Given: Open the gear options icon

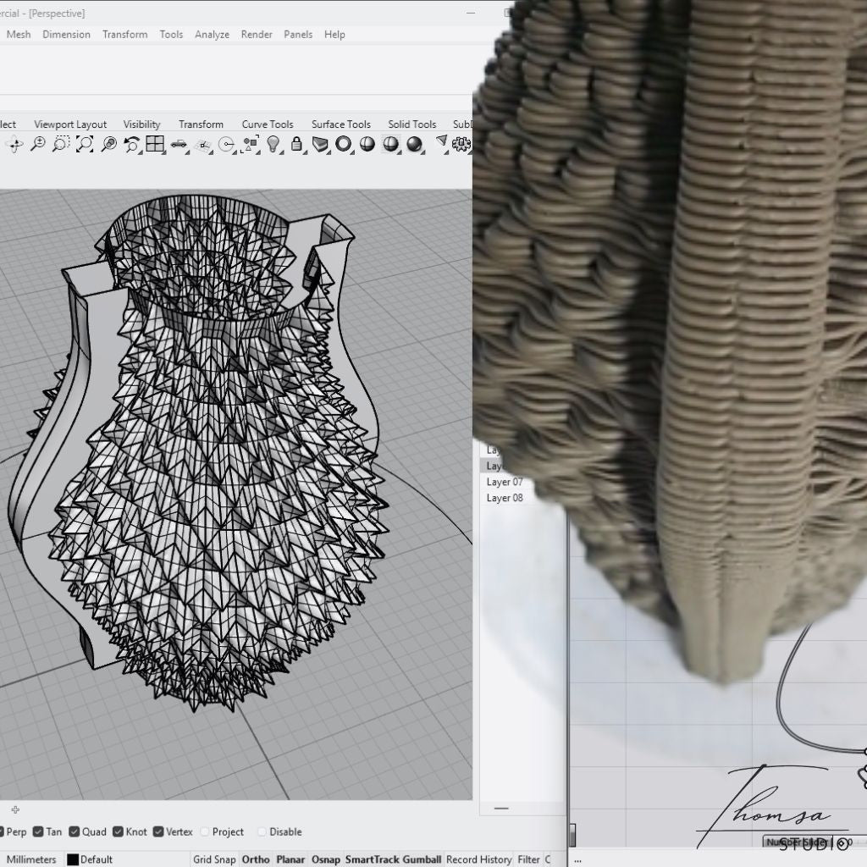Looking at the screenshot, I should point(461,145).
